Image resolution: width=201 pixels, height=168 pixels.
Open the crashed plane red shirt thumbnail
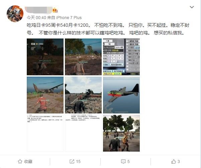coord(45,95)
